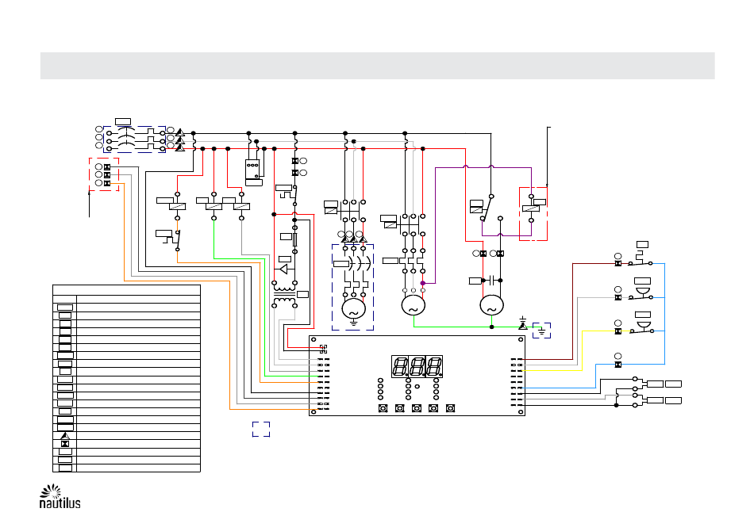Click the terminal block on the blue wire

coord(618,365)
